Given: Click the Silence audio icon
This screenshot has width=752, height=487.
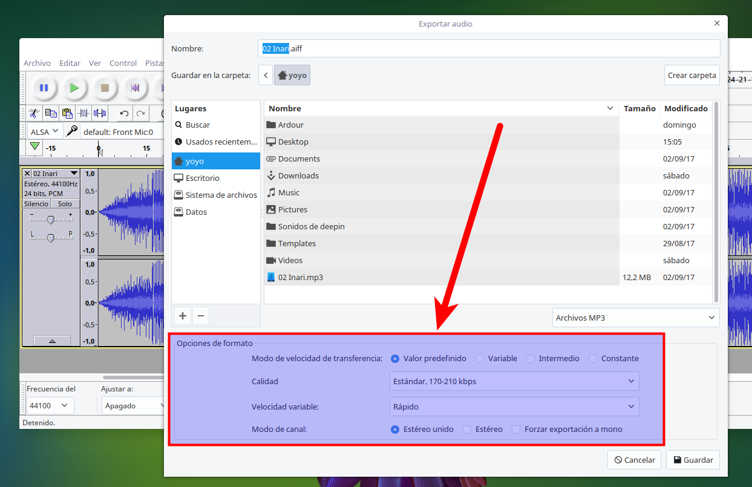Looking at the screenshot, I should pos(100,113).
